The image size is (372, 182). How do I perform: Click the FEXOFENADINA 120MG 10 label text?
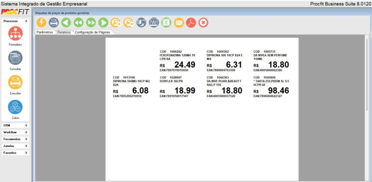coord(177,55)
